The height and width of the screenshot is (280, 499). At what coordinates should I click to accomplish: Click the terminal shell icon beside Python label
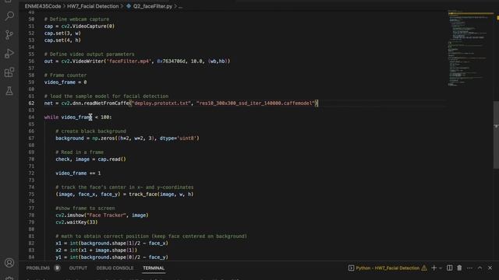click(351, 268)
